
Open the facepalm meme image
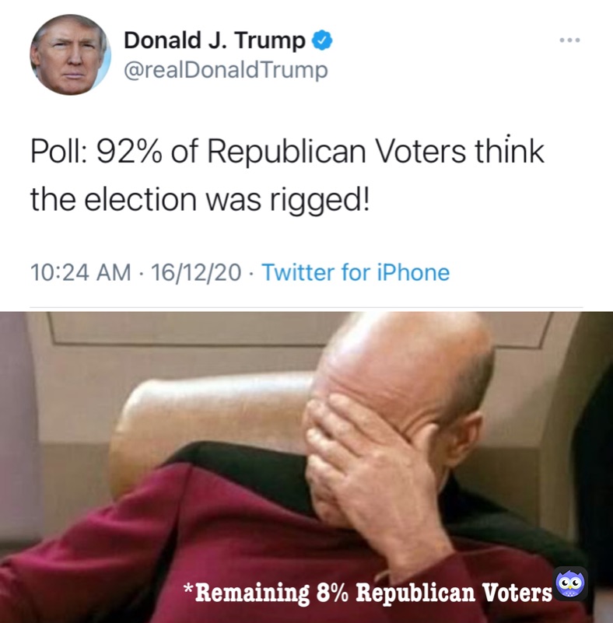point(306,467)
